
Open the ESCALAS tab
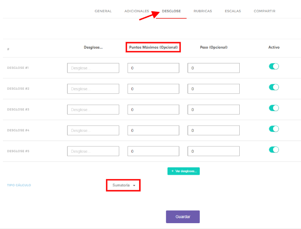pyautogui.click(x=233, y=11)
